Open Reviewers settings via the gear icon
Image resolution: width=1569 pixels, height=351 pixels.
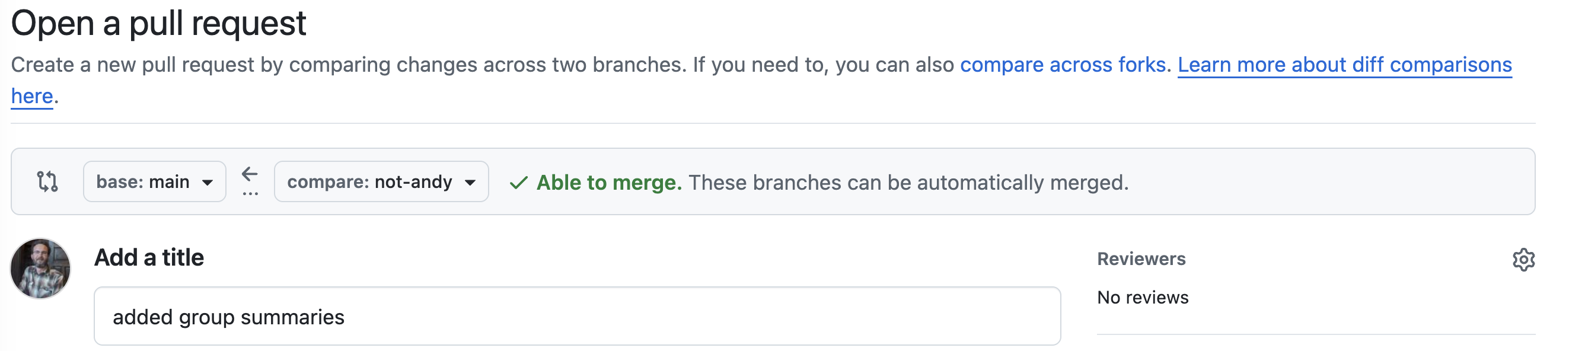pos(1523,260)
